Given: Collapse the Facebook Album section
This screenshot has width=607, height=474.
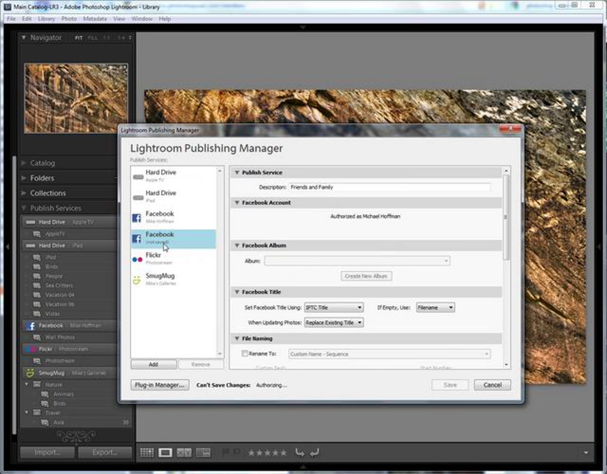Looking at the screenshot, I should point(237,245).
